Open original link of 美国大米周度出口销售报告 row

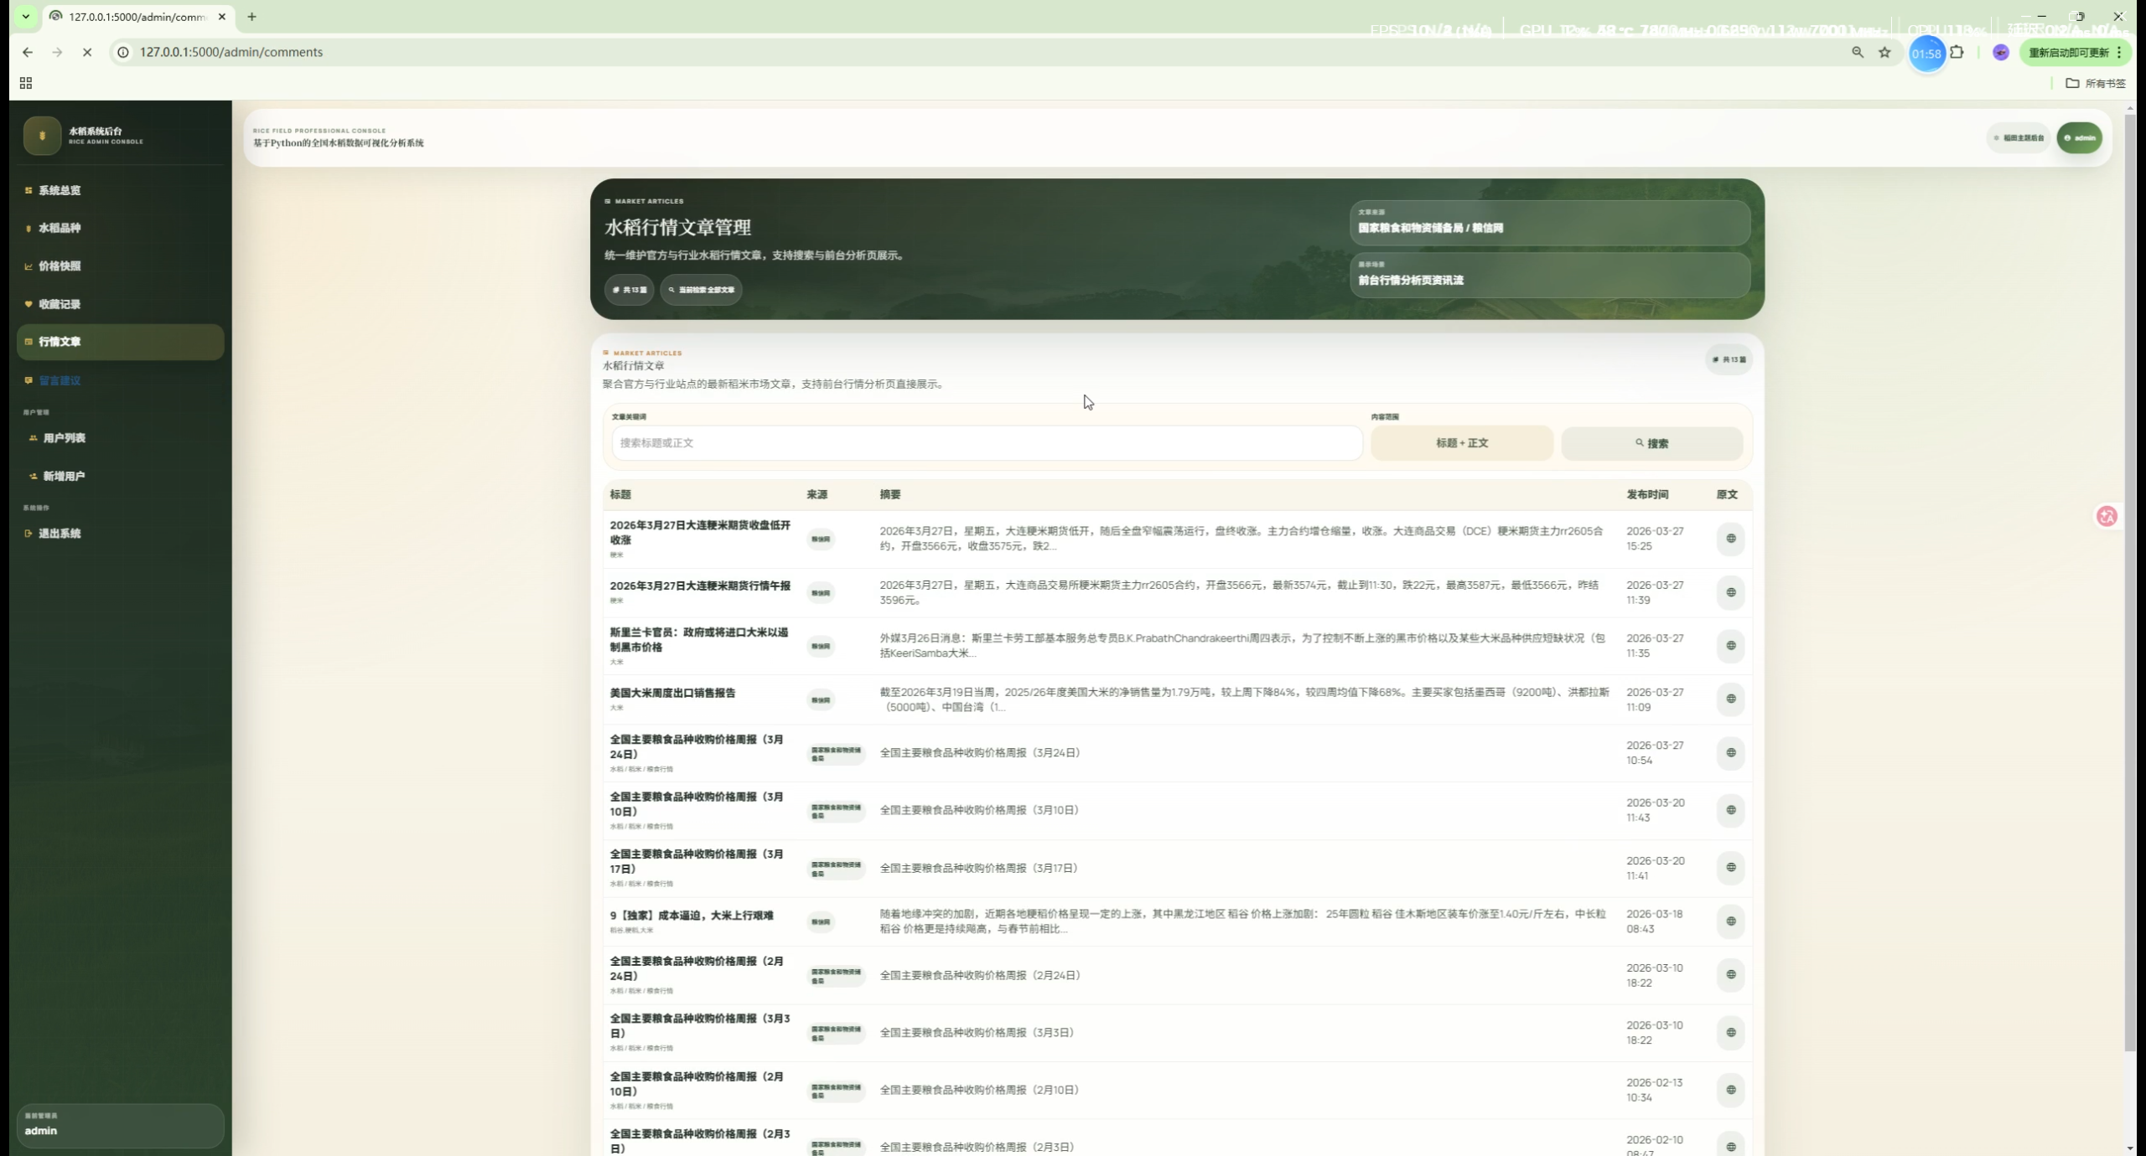coord(1730,699)
